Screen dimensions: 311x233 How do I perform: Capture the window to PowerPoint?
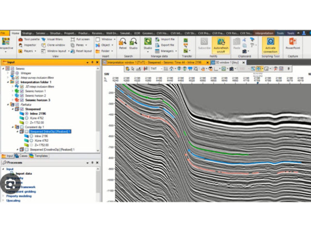(293, 43)
